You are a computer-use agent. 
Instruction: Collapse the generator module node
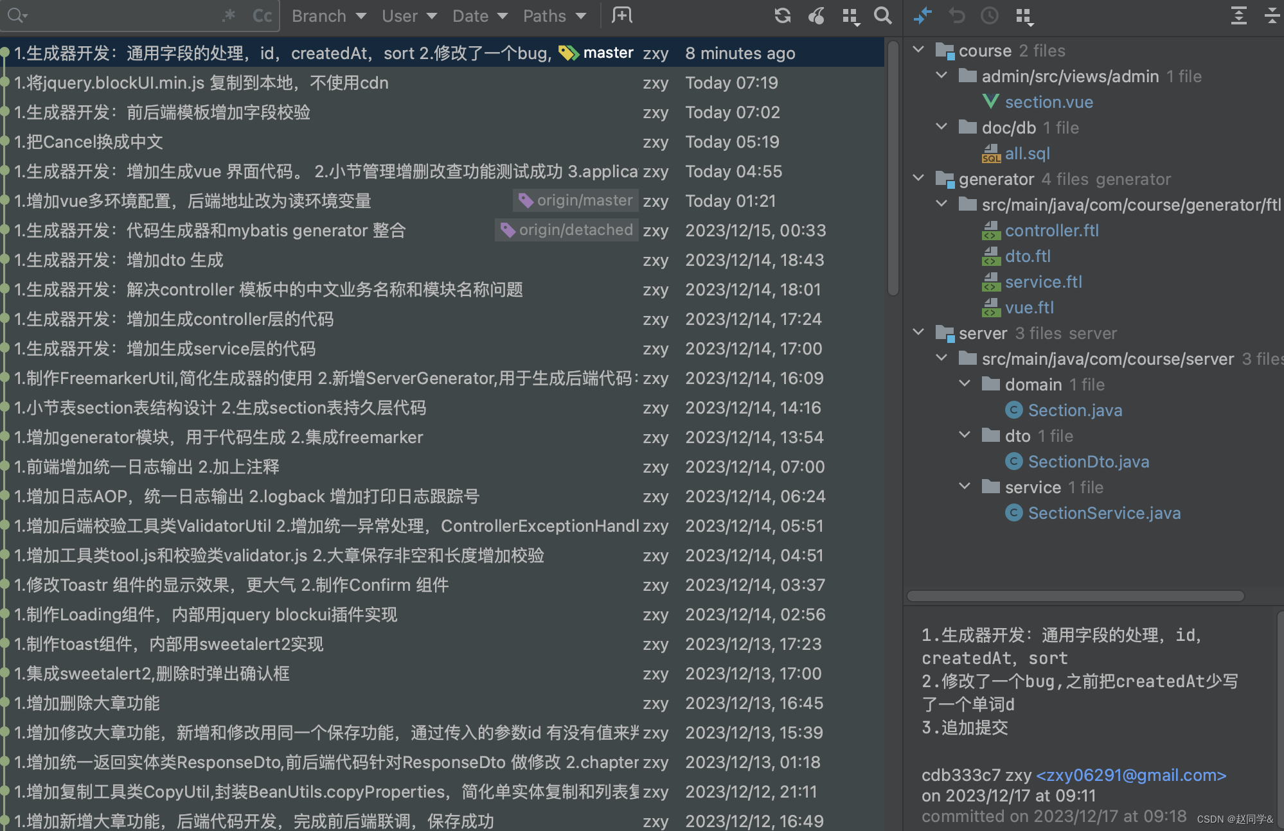pos(918,178)
